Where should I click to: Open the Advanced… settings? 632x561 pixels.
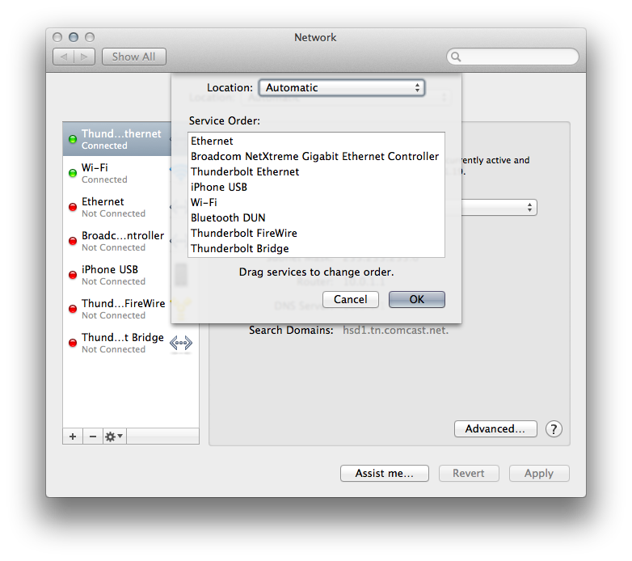pyautogui.click(x=495, y=428)
